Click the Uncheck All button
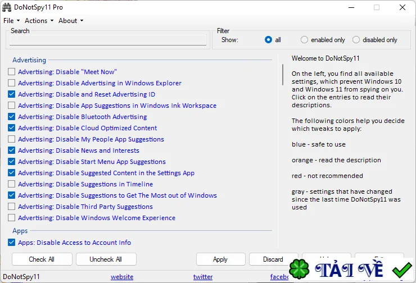The width and height of the screenshot is (416, 283). click(x=106, y=259)
